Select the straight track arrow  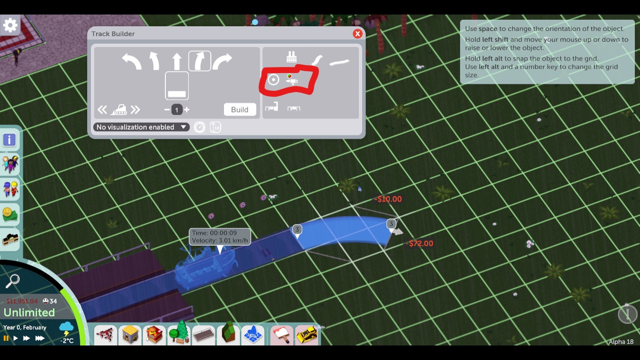pos(177,61)
